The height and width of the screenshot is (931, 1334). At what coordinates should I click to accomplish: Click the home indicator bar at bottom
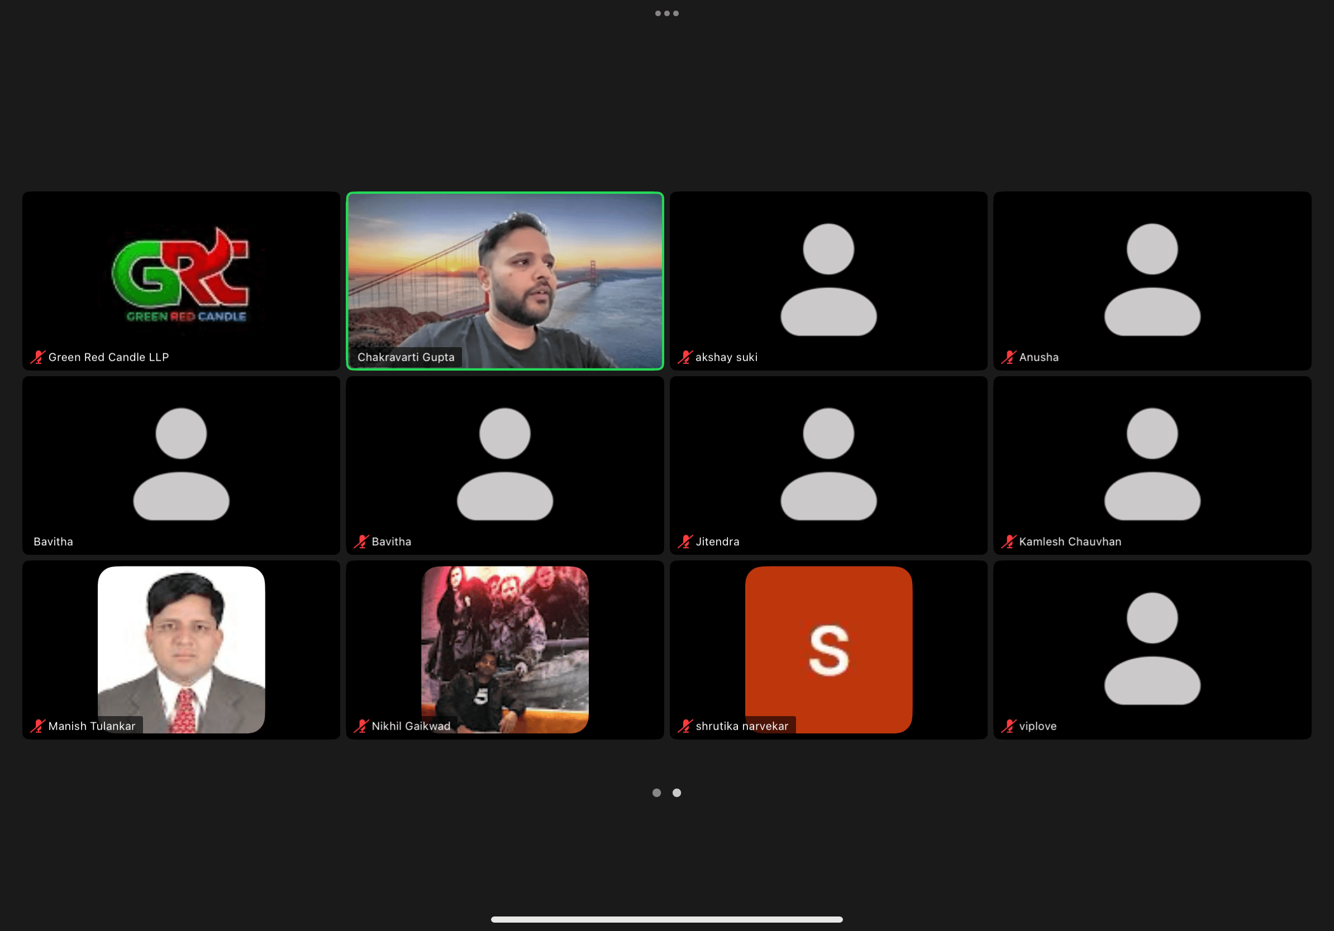coord(666,919)
